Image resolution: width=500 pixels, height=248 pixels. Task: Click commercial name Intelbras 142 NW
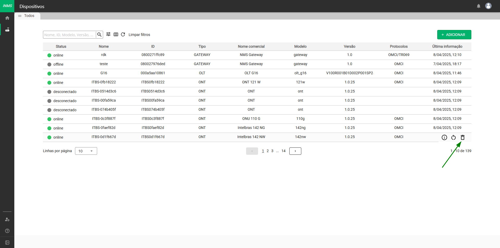tap(251, 137)
